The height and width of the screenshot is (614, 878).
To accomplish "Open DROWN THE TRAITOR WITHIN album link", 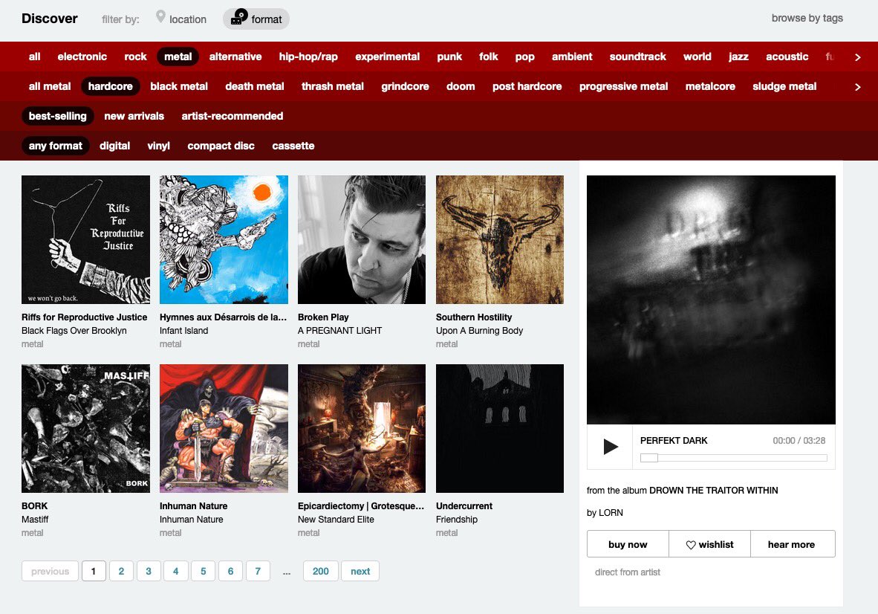I will 713,490.
